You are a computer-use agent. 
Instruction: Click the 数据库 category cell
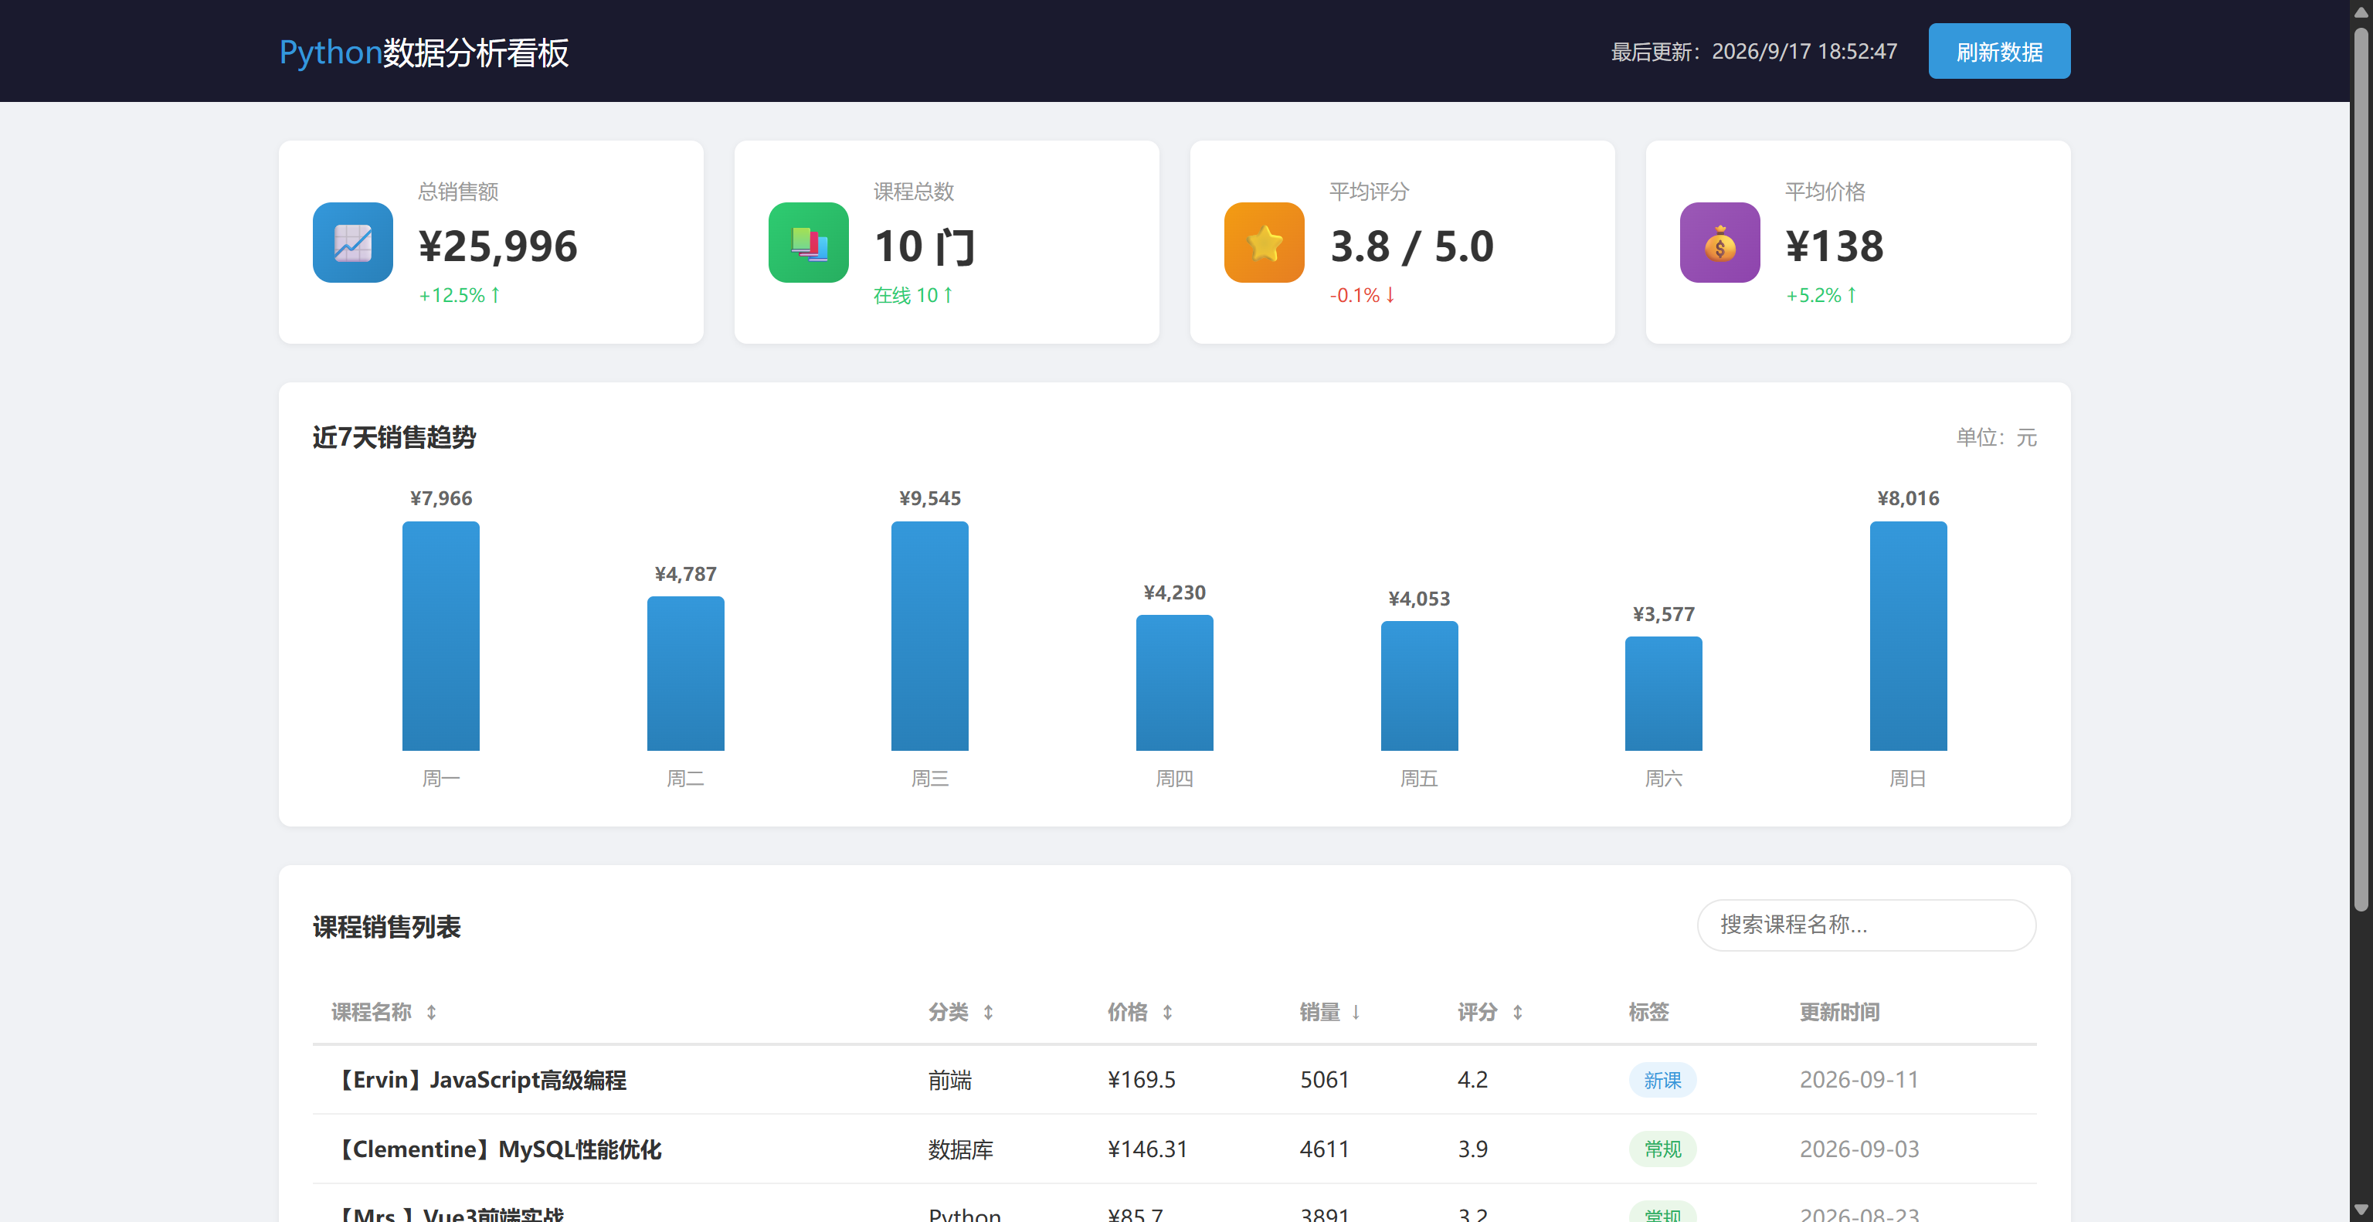pos(961,1149)
